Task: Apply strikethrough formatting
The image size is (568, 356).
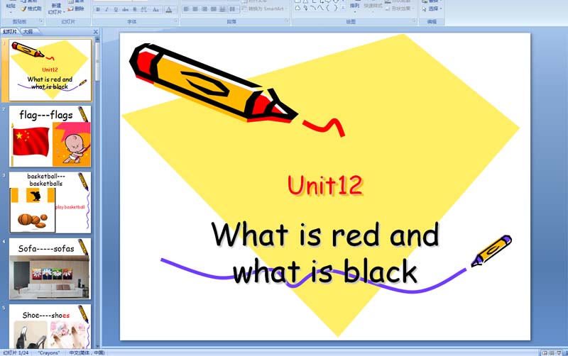Action: click(126, 10)
